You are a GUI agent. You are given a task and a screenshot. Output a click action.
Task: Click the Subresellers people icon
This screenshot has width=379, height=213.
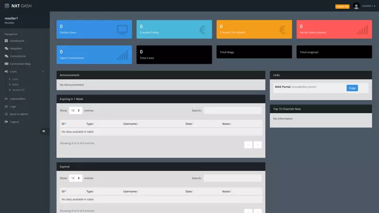pyautogui.click(x=7, y=99)
